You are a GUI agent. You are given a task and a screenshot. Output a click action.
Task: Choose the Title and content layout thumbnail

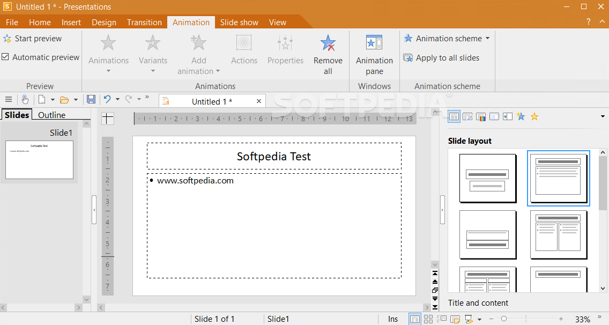tap(559, 178)
